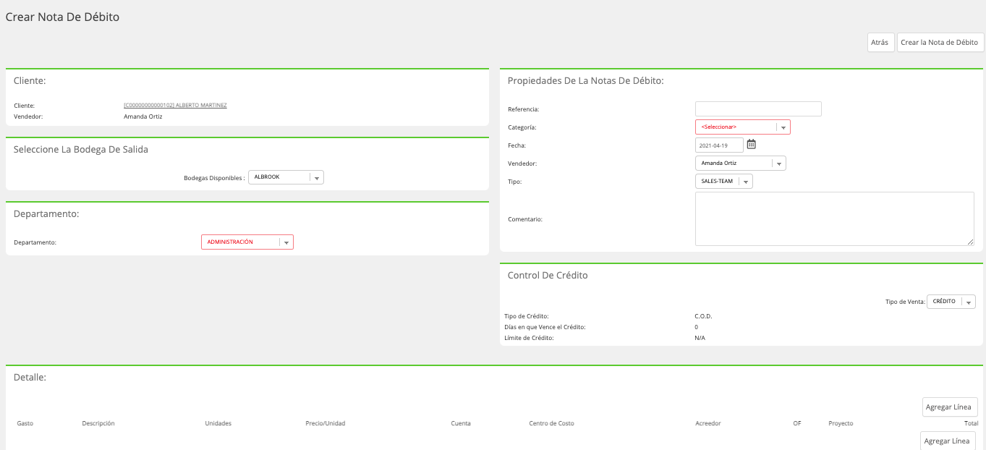
Task: Click the Bodegas Disponibles dropdown arrow
Action: (317, 177)
